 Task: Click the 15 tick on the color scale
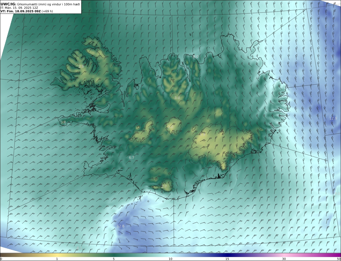[227, 259]
